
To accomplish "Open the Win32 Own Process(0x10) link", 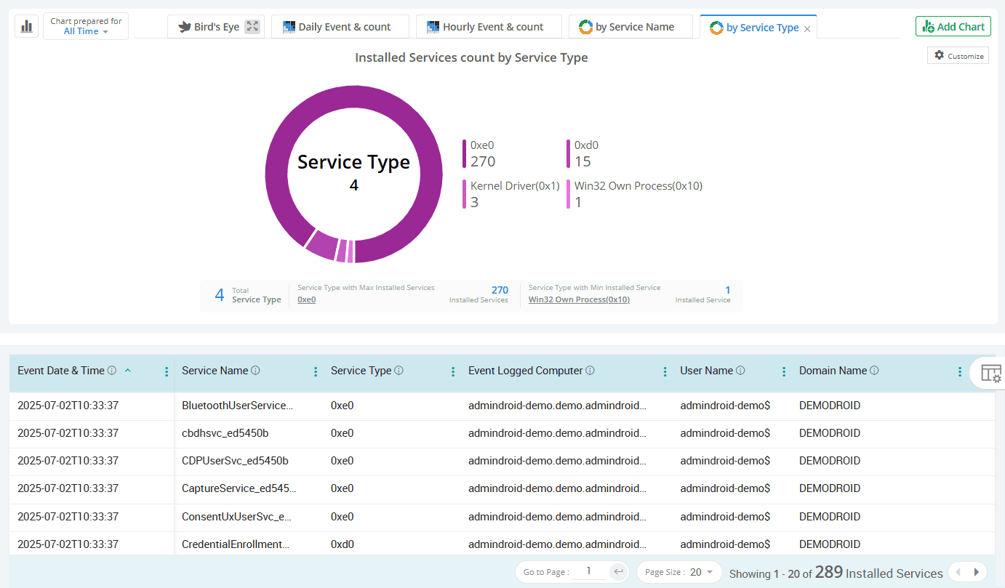I will [x=579, y=299].
